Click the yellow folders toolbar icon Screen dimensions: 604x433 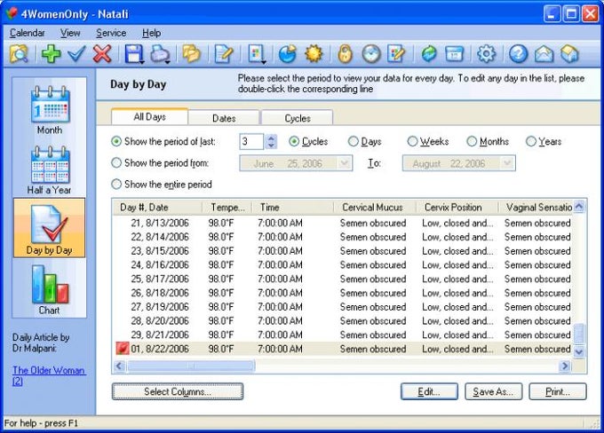[x=192, y=53]
